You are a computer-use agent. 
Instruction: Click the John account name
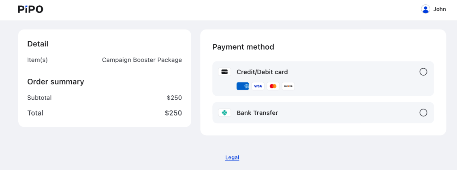pyautogui.click(x=440, y=9)
